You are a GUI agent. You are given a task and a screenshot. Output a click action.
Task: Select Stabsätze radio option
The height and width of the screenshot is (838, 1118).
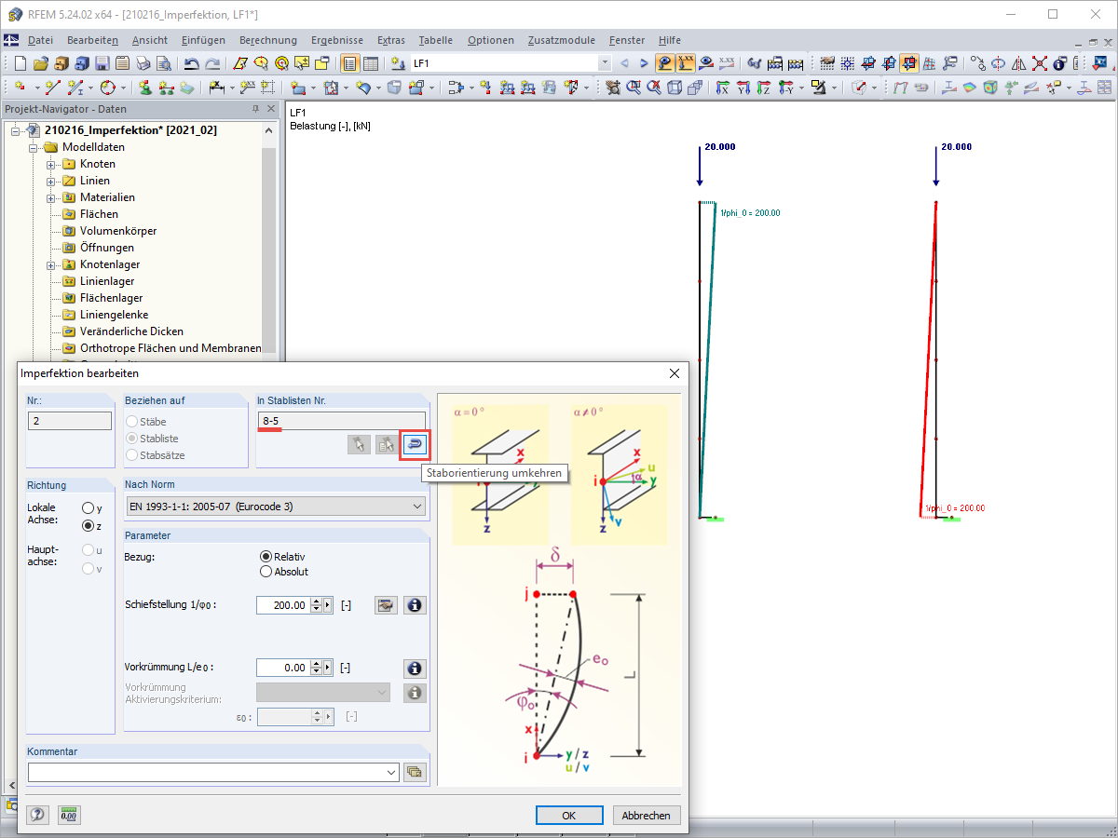pos(131,454)
